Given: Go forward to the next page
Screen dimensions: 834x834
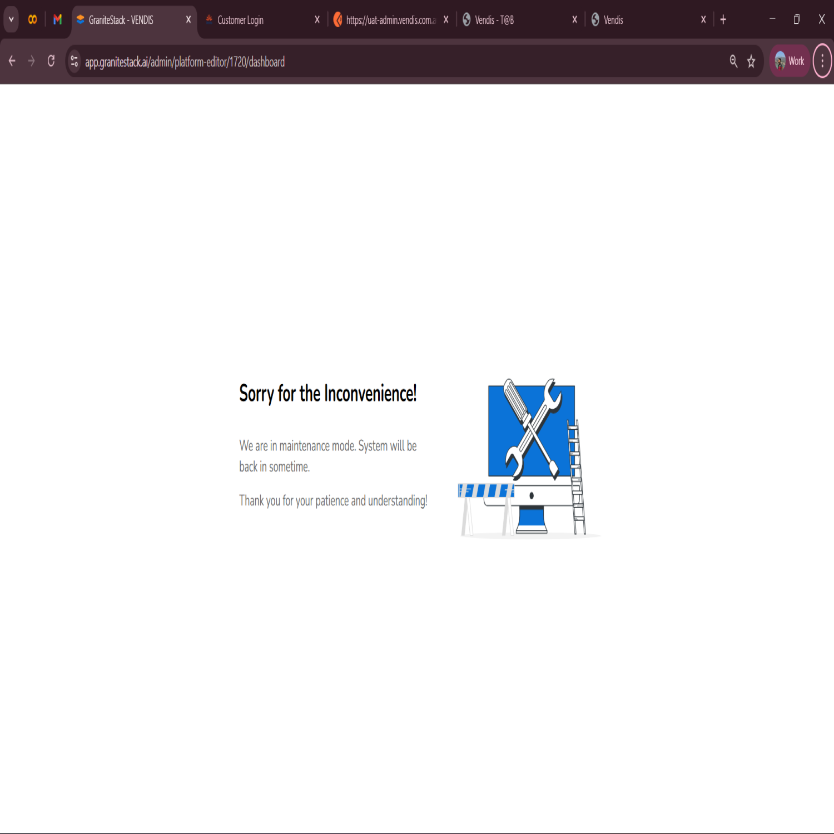Looking at the screenshot, I should (31, 61).
